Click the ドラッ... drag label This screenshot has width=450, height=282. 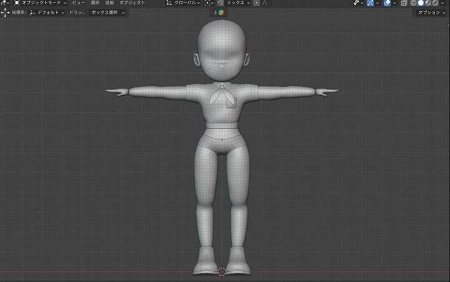click(x=77, y=12)
